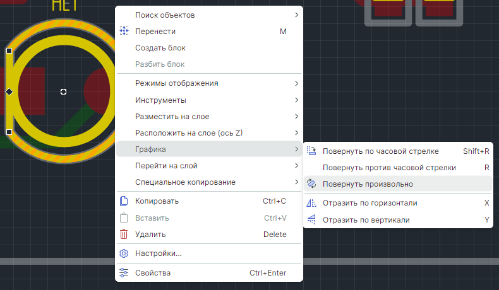Image resolution: width=499 pixels, height=290 pixels.
Task: Click the Ctrl+Enter shortcut label
Action: [x=268, y=273]
